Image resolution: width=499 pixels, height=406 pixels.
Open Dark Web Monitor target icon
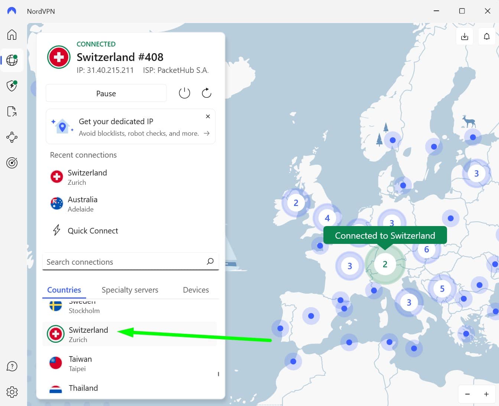point(12,163)
